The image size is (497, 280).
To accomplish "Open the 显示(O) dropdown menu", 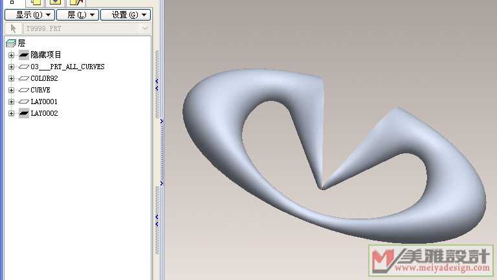I will coord(30,15).
